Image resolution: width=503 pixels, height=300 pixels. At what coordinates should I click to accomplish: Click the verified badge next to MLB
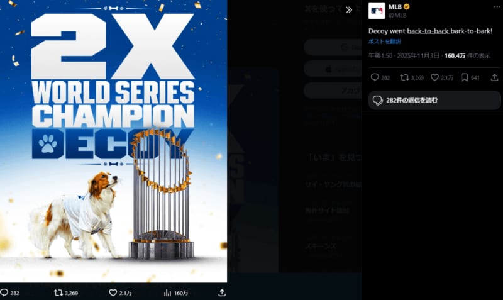tap(406, 7)
